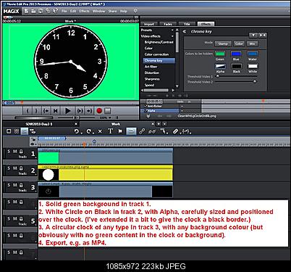291x272 pixels.
Task: Choose the Alpha gradient swatch
Action: tap(220, 66)
